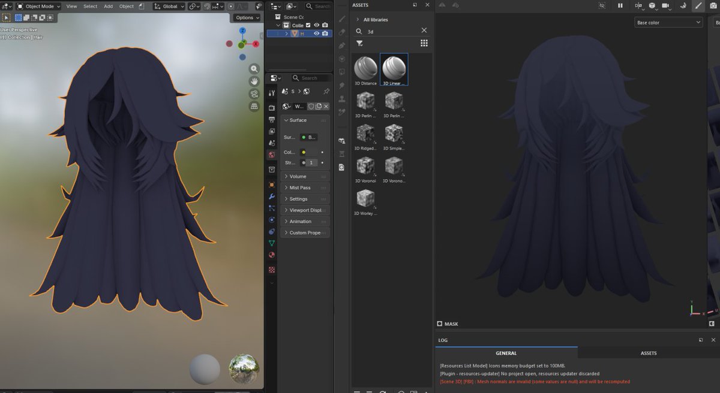Click the pin icon in properties editor
The width and height of the screenshot is (720, 393).
coord(326,91)
